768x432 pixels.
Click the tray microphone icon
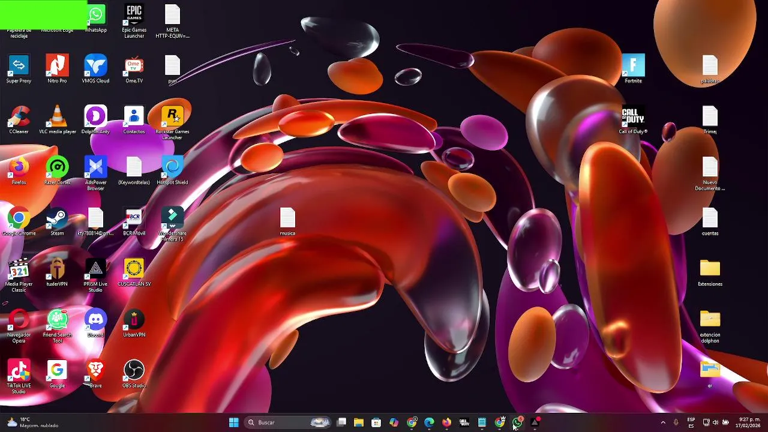pos(676,422)
